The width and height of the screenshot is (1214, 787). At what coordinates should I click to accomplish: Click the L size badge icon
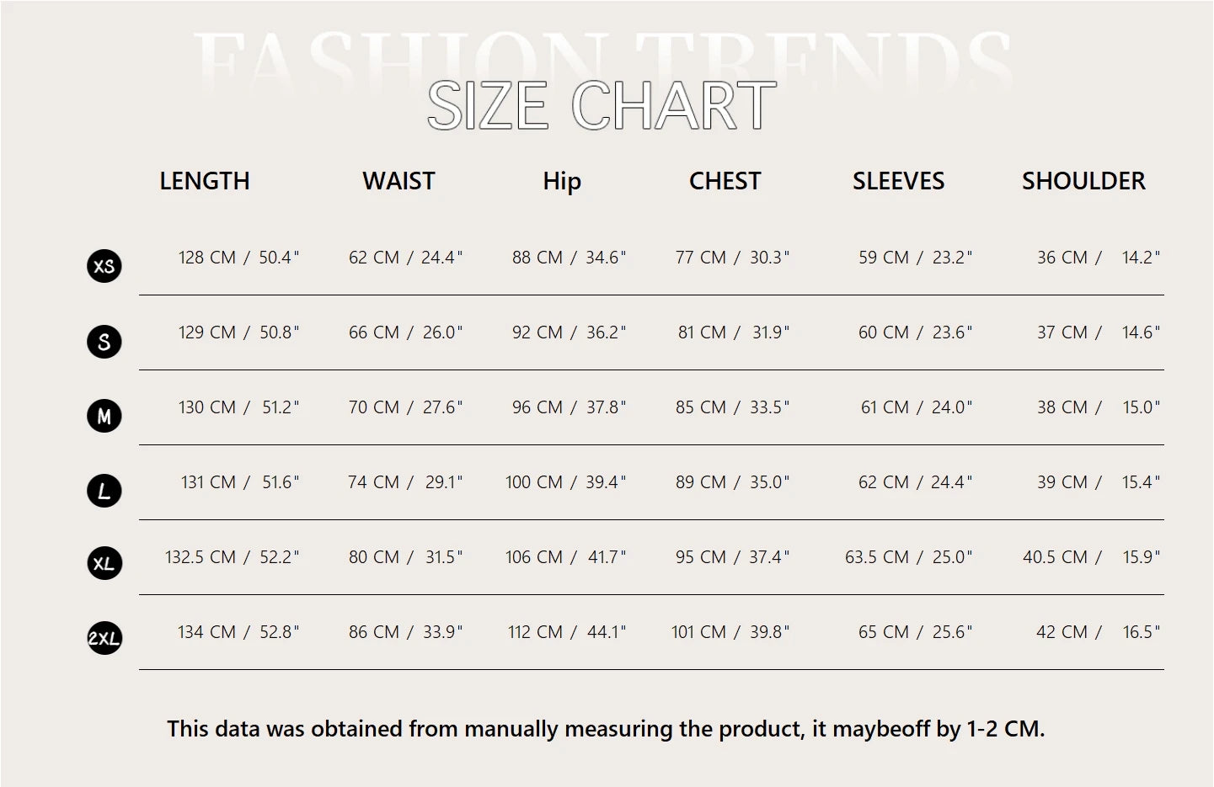pyautogui.click(x=104, y=491)
